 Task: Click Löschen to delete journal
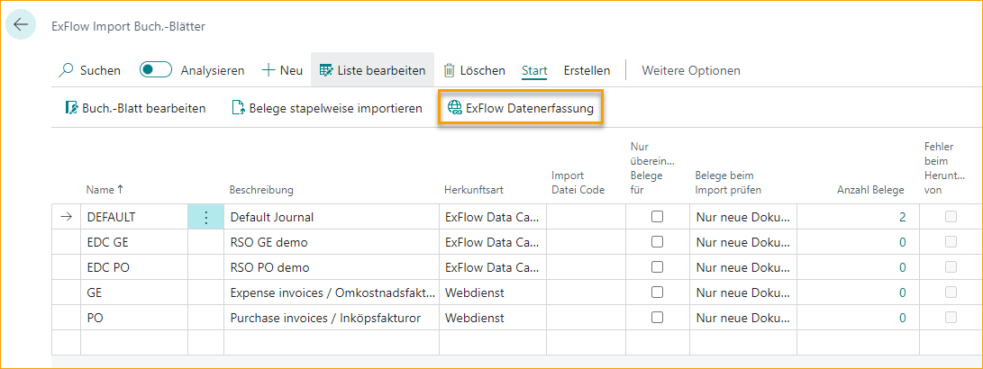pyautogui.click(x=475, y=70)
